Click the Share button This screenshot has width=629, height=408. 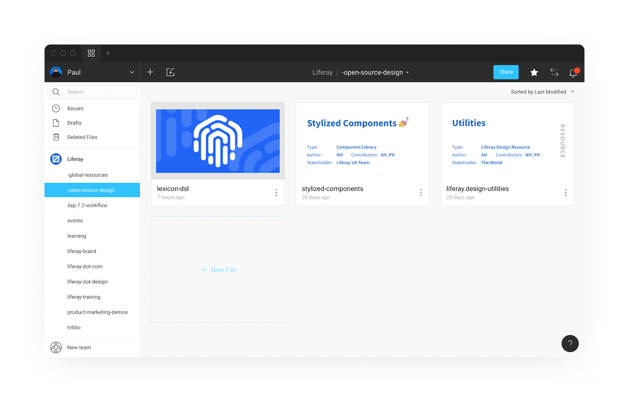pos(506,72)
